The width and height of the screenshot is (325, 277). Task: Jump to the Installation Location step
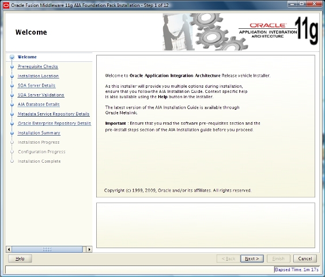click(x=38, y=76)
